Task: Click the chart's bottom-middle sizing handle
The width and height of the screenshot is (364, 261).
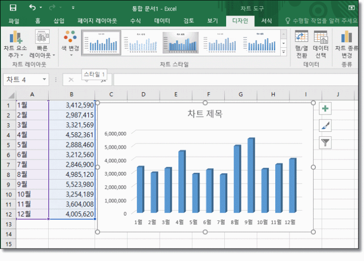Action: (205, 232)
